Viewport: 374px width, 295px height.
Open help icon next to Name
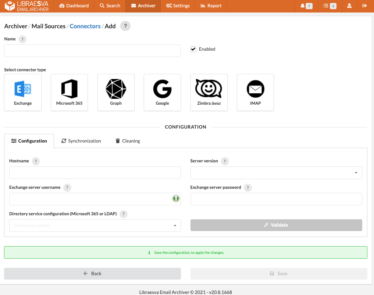[22, 39]
